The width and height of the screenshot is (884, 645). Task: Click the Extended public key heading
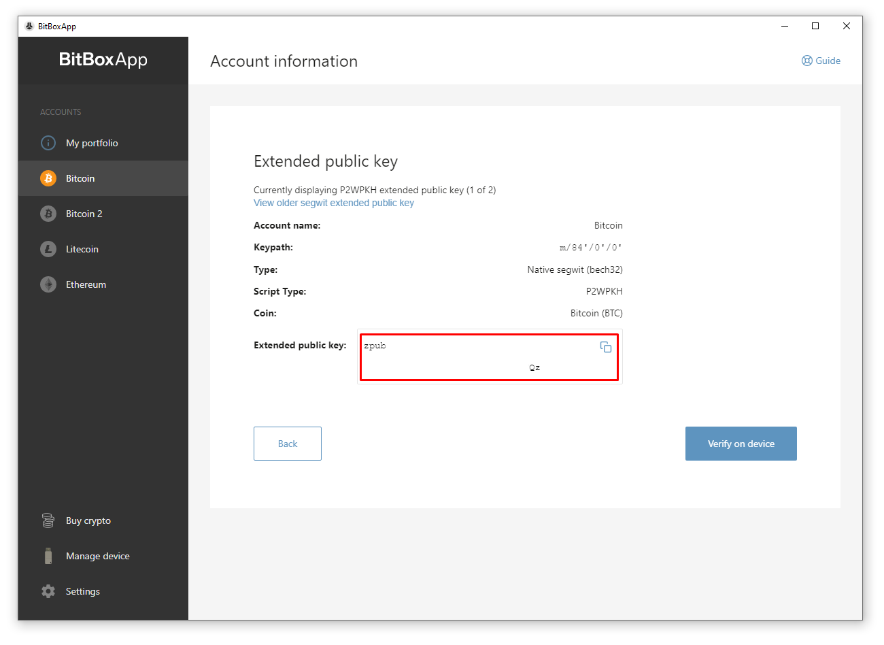(x=326, y=161)
